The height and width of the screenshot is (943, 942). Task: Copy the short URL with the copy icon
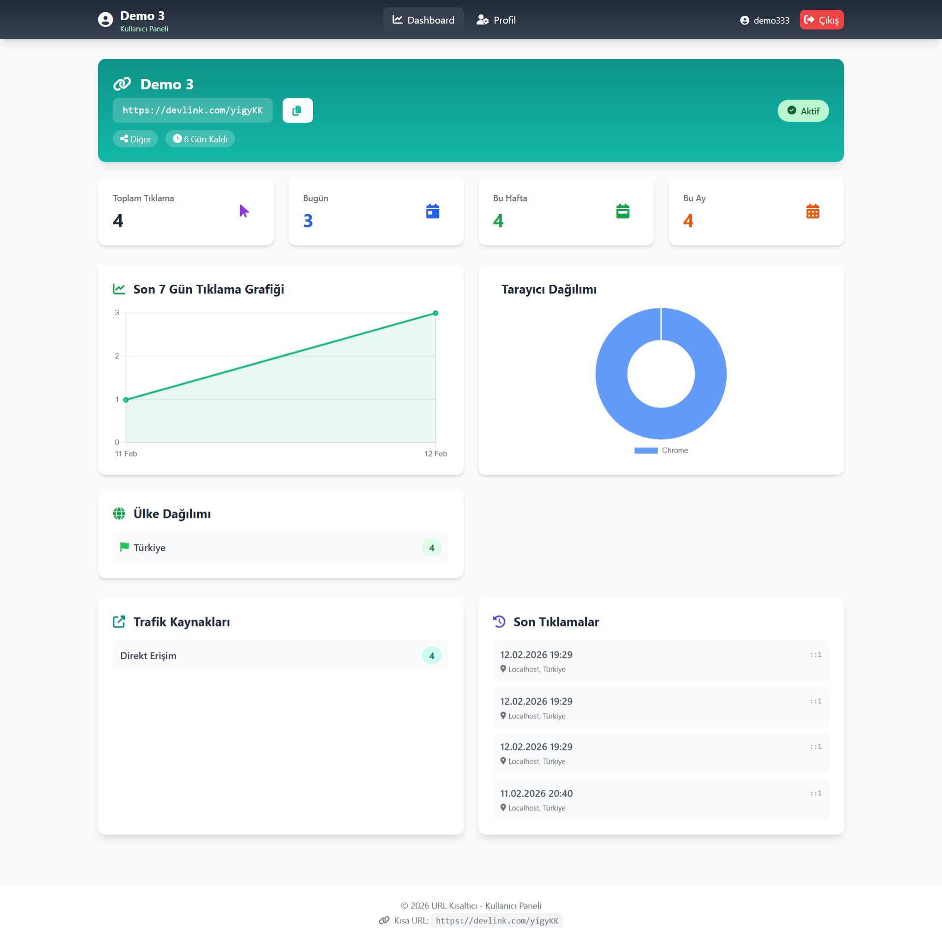point(297,110)
